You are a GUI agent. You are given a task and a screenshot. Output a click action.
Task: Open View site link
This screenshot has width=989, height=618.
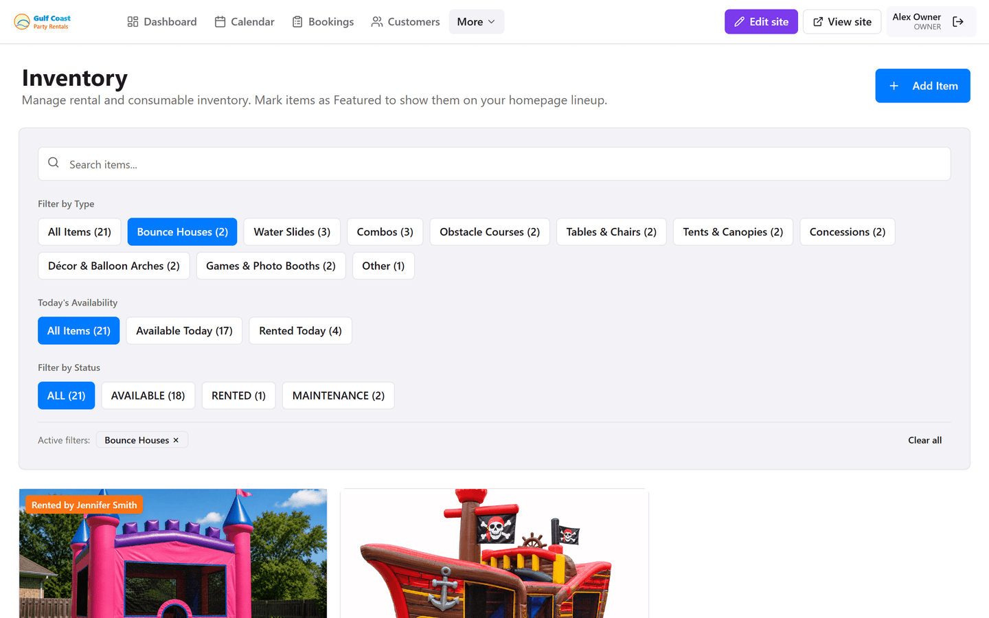pos(842,22)
